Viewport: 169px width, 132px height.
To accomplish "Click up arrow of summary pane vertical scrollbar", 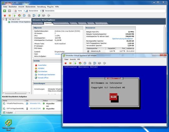I will pyautogui.click(x=165, y=26).
